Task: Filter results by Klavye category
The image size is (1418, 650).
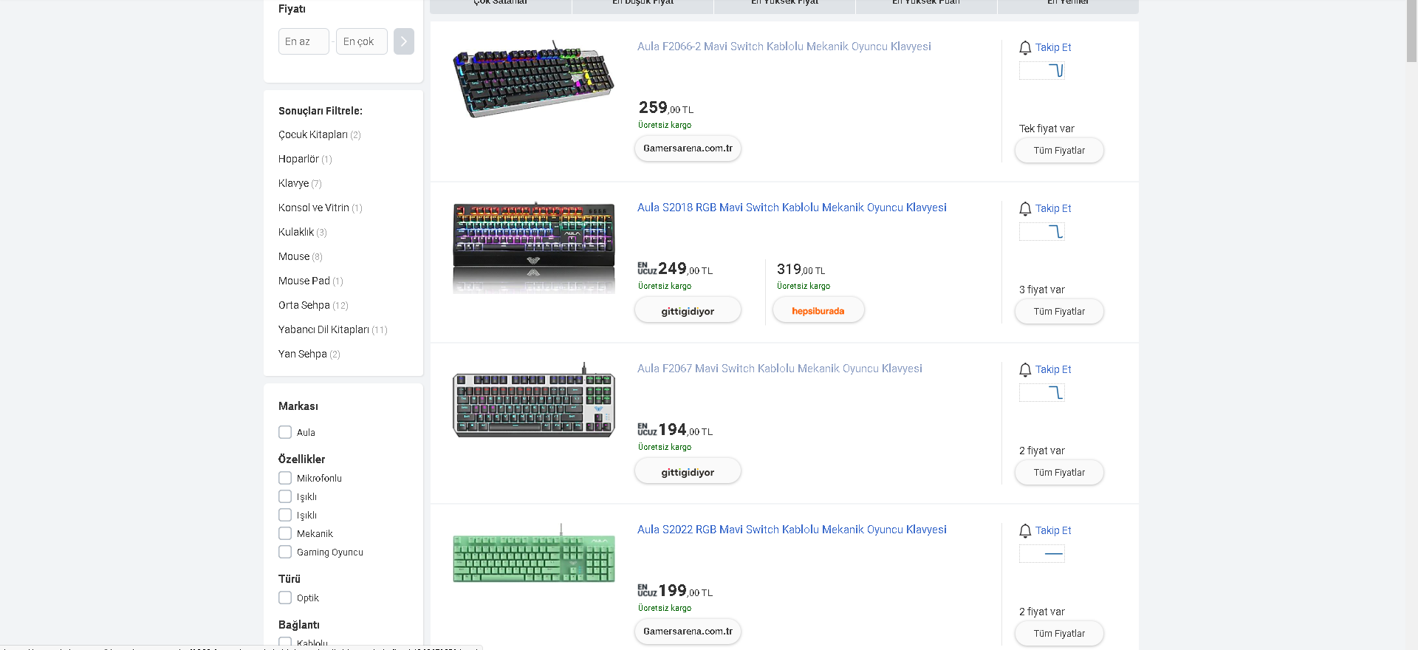Action: point(300,183)
